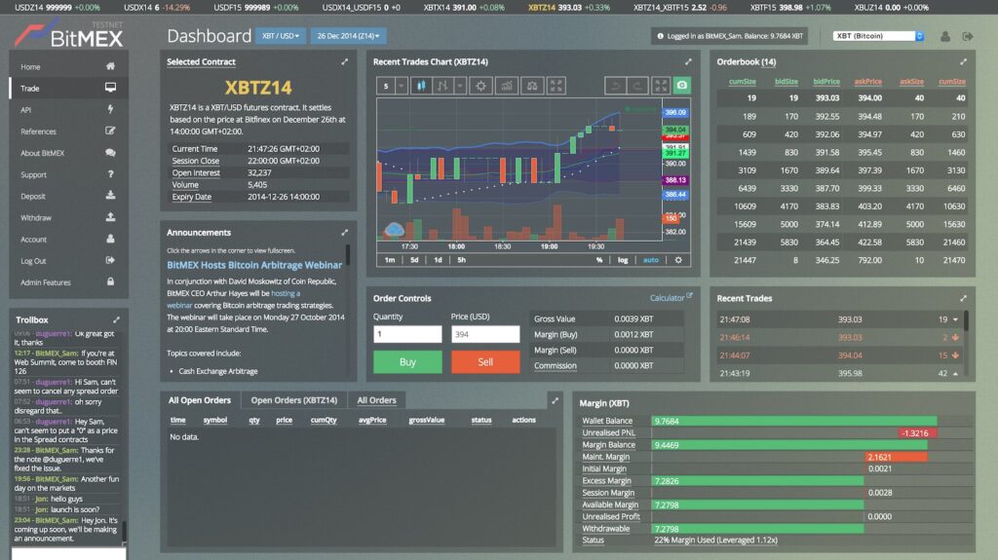Open BitMEX Hosts Bitcoin Arbitrage Webinar link
Screen dimensions: 998x560
pyautogui.click(x=254, y=265)
